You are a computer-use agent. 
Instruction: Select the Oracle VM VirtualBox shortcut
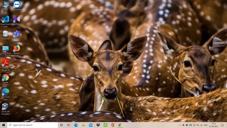(x=6, y=109)
